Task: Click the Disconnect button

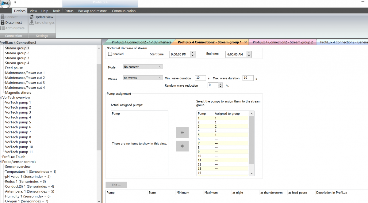Action: [x=11, y=23]
